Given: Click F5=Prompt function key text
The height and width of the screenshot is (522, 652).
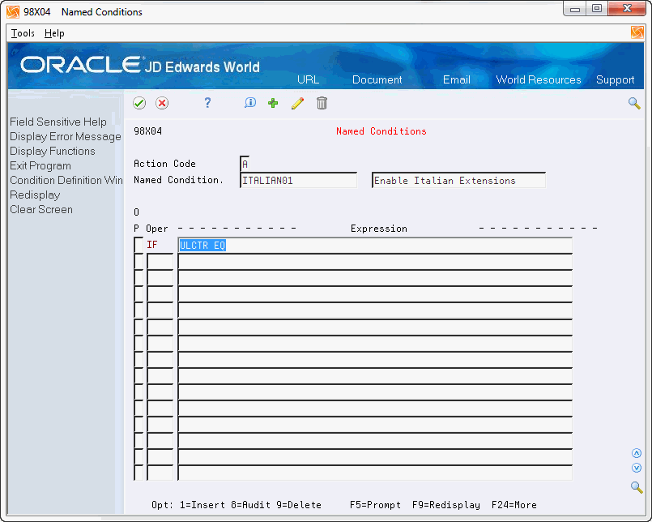Looking at the screenshot, I should pos(375,505).
